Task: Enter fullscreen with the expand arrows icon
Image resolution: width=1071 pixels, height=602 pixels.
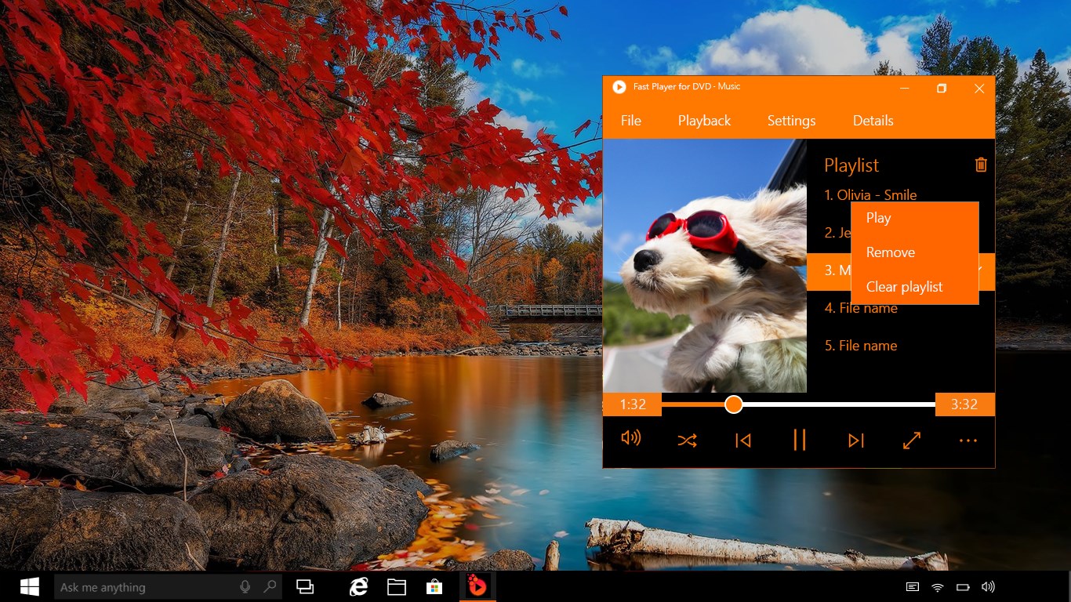Action: coord(911,440)
